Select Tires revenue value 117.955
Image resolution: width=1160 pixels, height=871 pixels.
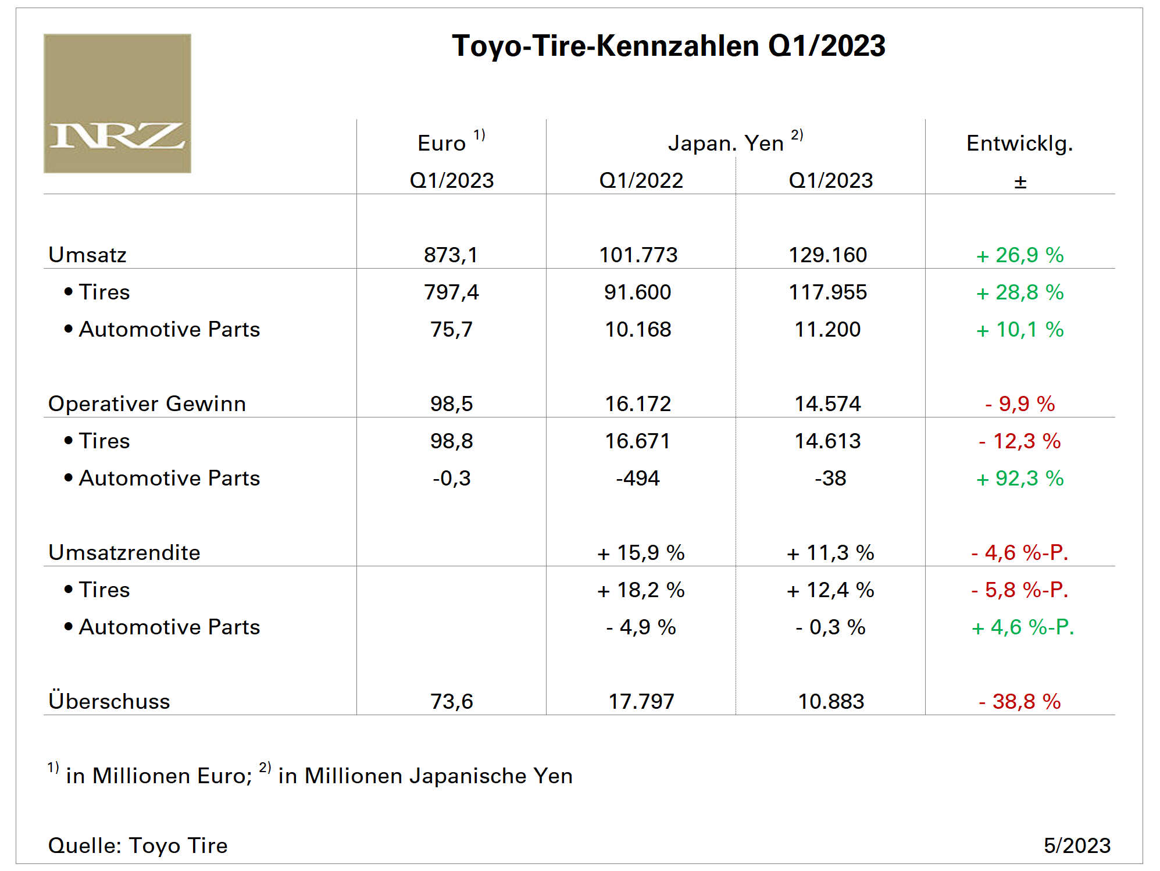tap(827, 292)
